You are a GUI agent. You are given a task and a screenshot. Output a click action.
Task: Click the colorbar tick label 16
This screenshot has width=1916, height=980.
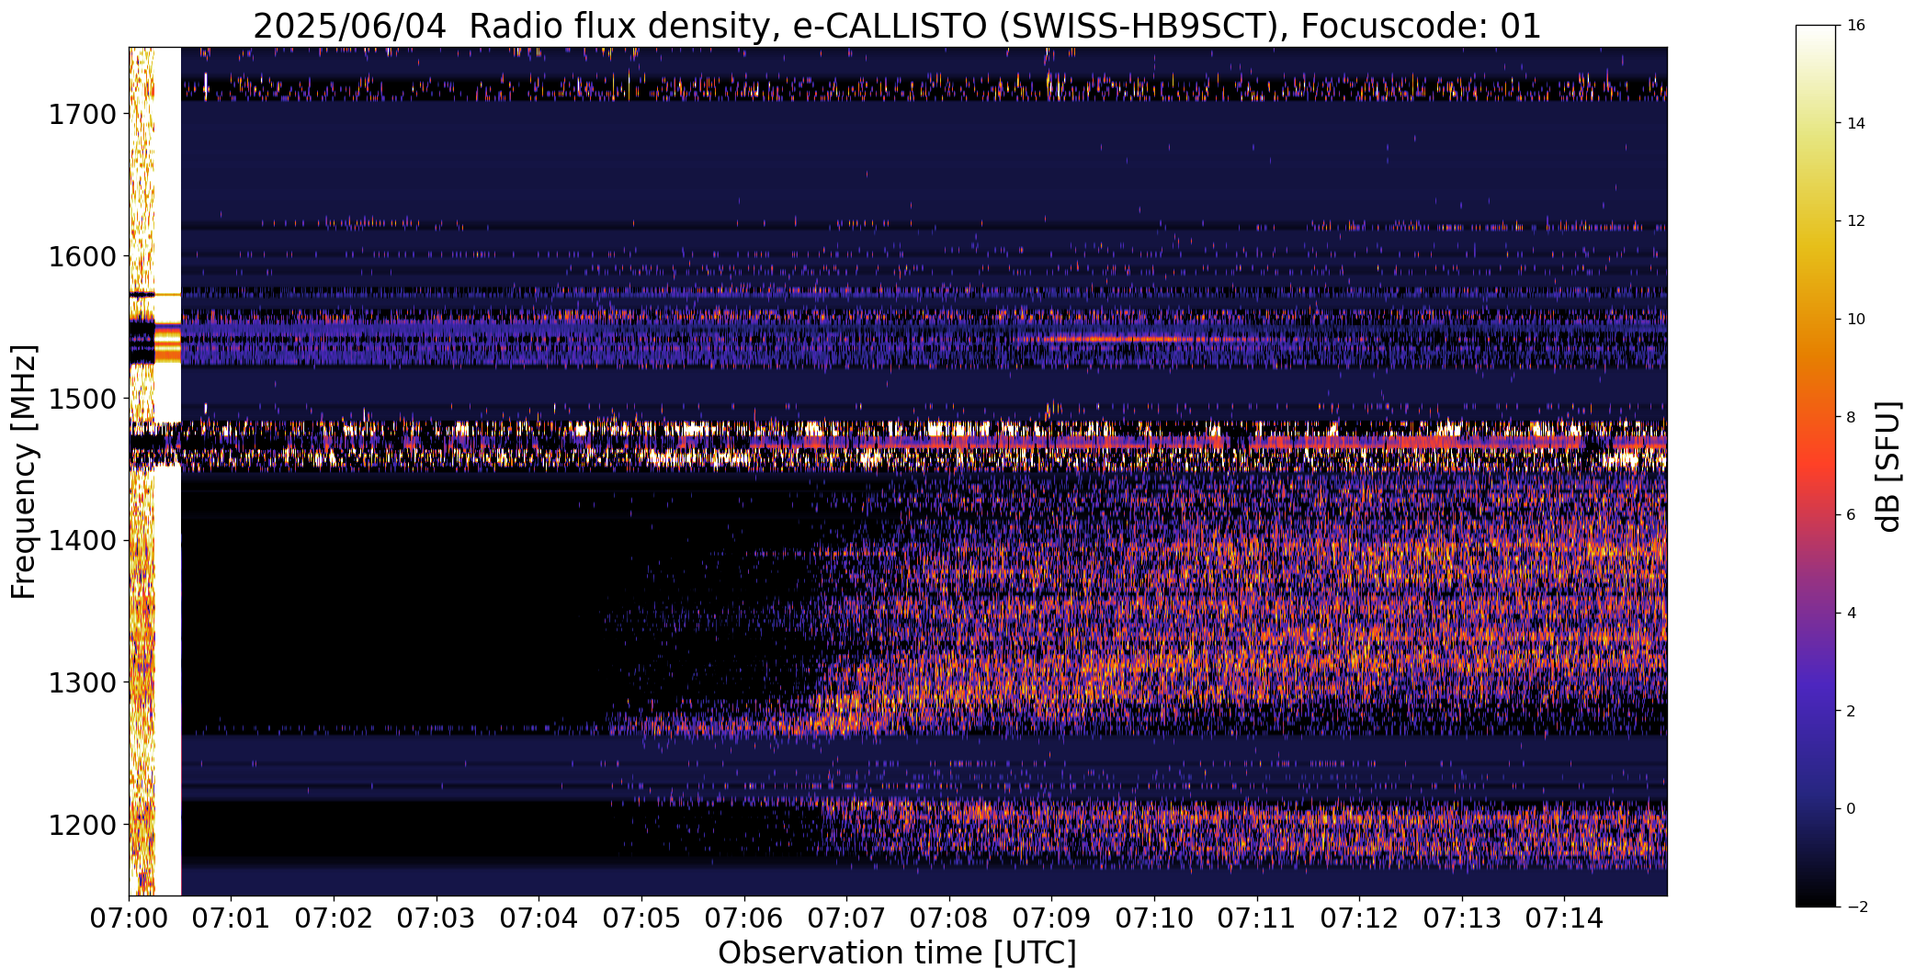pyautogui.click(x=1856, y=26)
